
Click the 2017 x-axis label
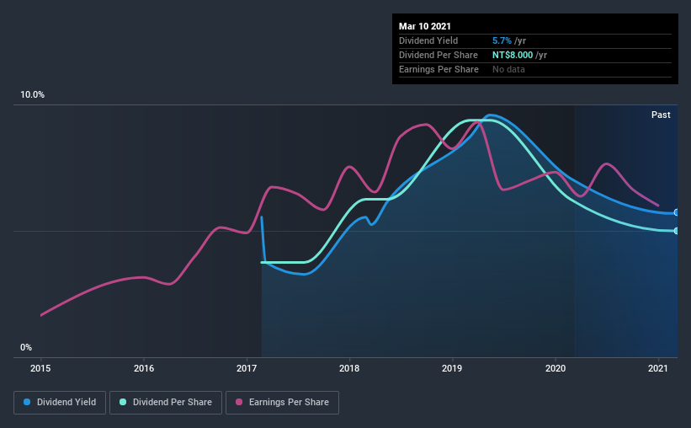coord(247,368)
